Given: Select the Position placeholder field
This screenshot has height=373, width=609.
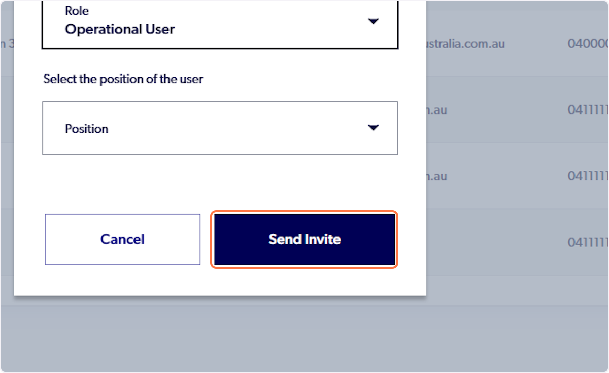Looking at the screenshot, I should [87, 128].
